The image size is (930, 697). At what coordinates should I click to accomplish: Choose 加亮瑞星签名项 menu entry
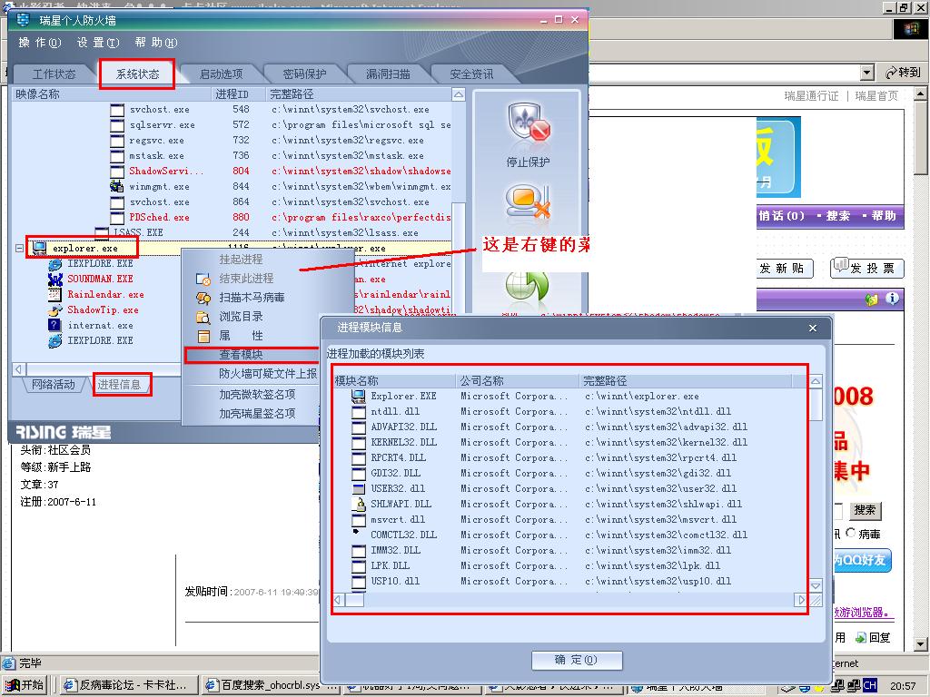point(257,414)
